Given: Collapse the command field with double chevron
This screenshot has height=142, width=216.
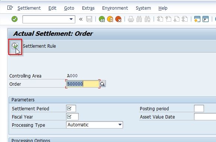Looking at the screenshot, I should (81, 19).
